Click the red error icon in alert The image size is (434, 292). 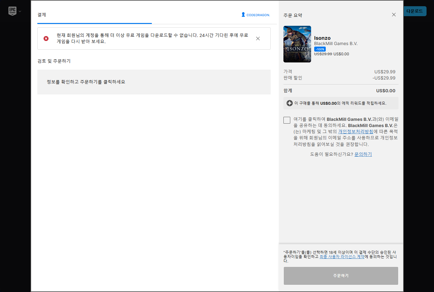[x=46, y=39]
